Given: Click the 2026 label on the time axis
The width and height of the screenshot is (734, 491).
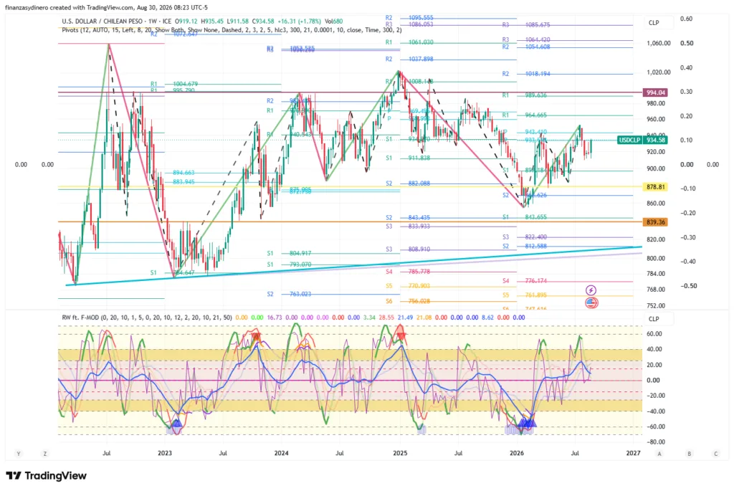Looking at the screenshot, I should [x=517, y=452].
